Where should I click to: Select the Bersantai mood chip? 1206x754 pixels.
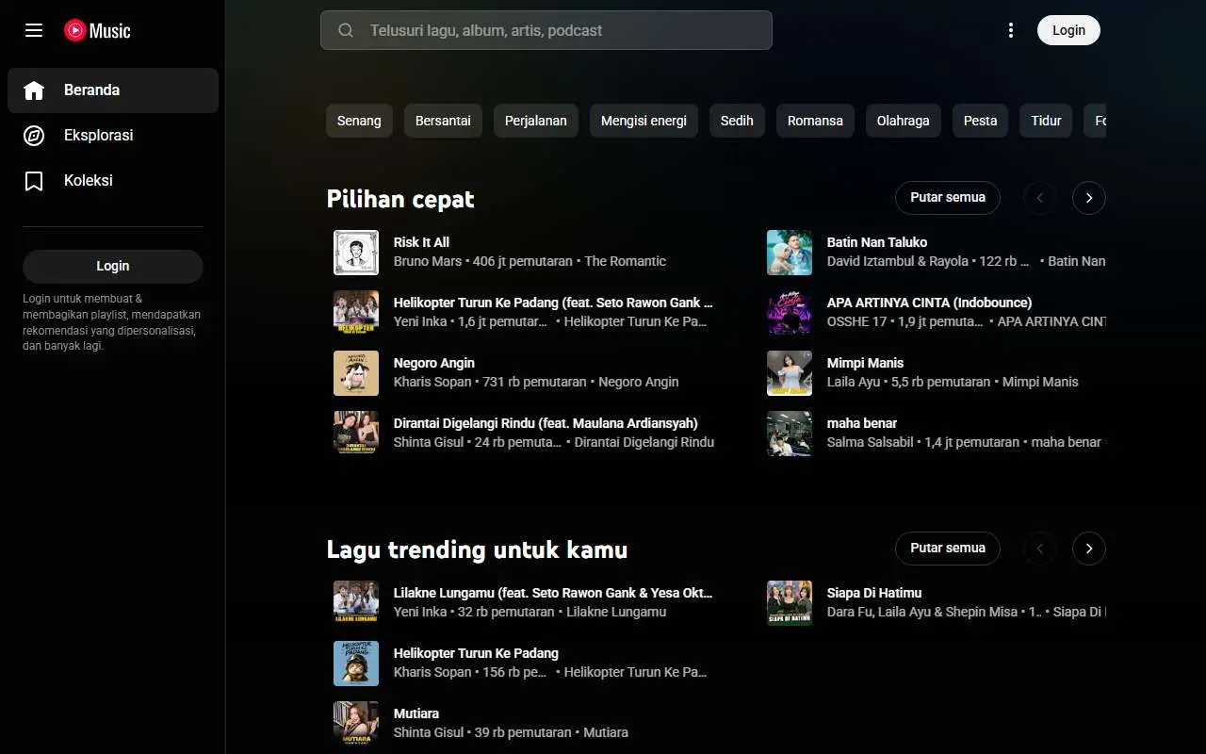[443, 121]
